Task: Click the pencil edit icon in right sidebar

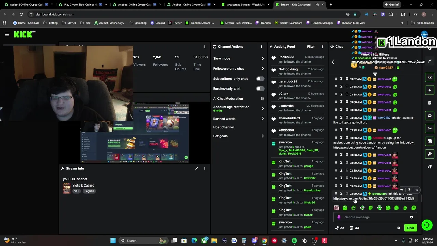Action: point(429,61)
